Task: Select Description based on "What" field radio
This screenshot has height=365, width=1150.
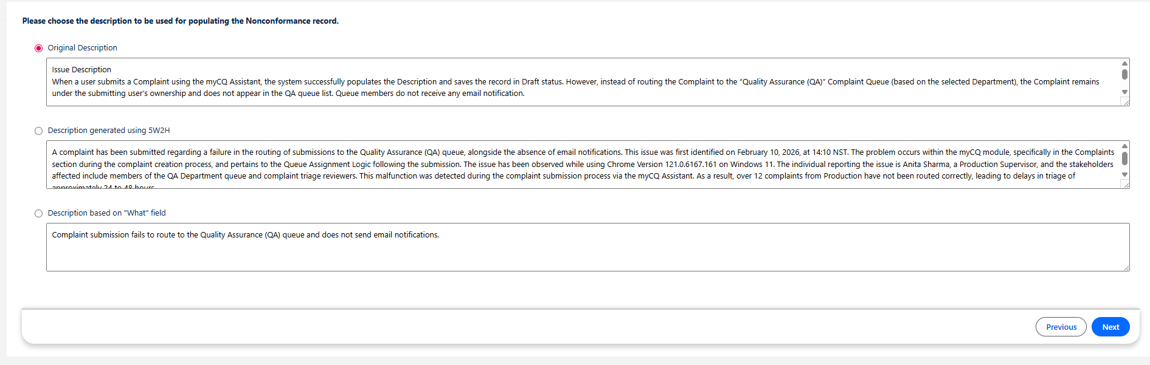Action: pos(39,213)
